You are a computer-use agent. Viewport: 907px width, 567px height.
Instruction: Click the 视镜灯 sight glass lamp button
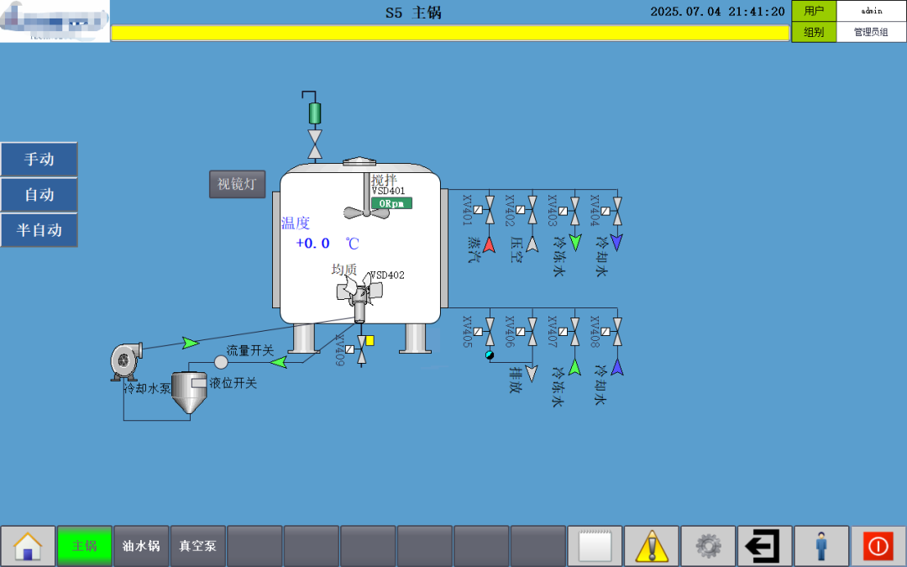coord(236,185)
